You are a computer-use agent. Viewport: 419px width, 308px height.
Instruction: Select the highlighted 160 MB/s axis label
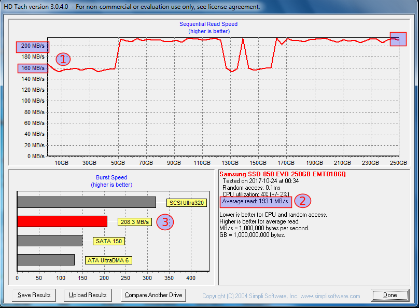click(x=32, y=68)
